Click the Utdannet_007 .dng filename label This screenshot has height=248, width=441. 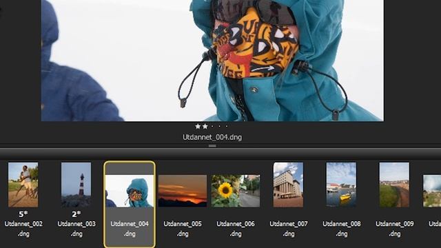(x=289, y=229)
